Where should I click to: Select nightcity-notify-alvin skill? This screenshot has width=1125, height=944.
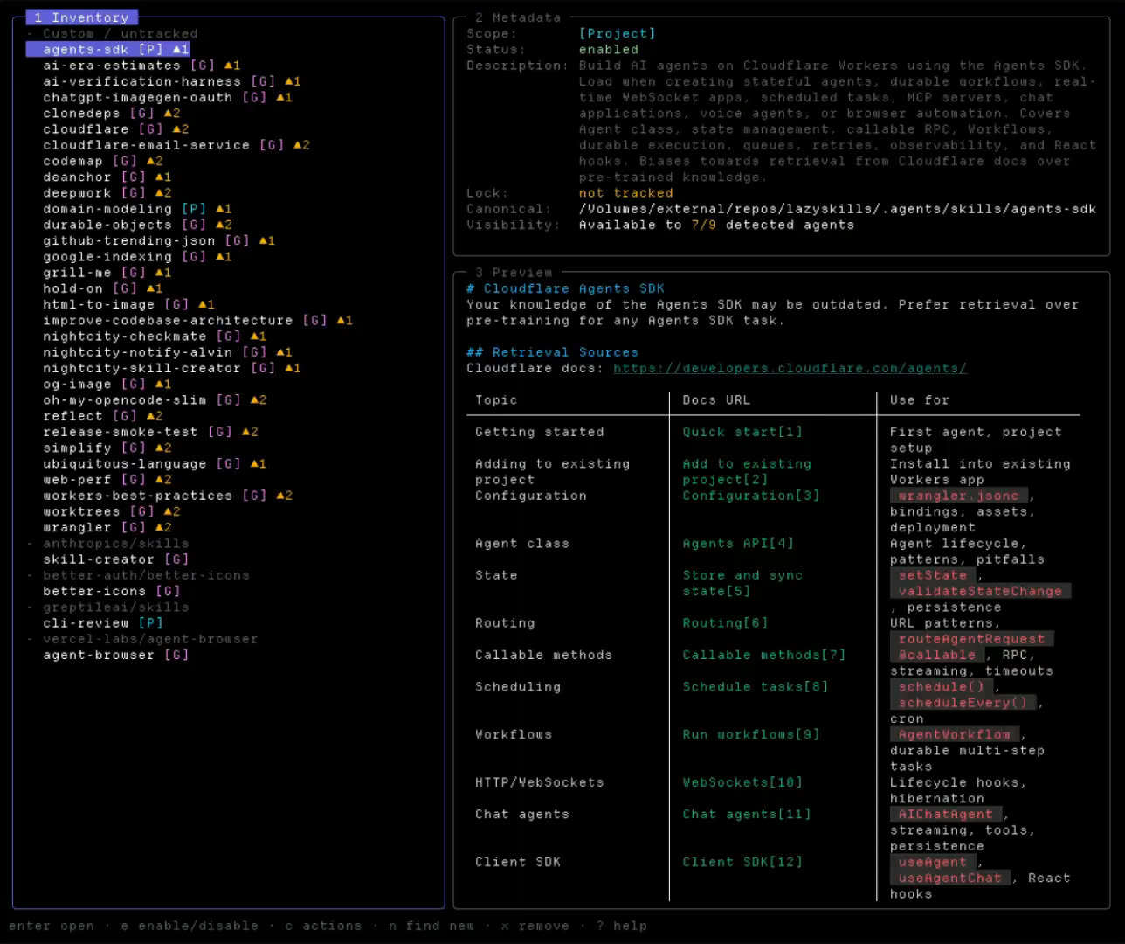click(x=168, y=352)
